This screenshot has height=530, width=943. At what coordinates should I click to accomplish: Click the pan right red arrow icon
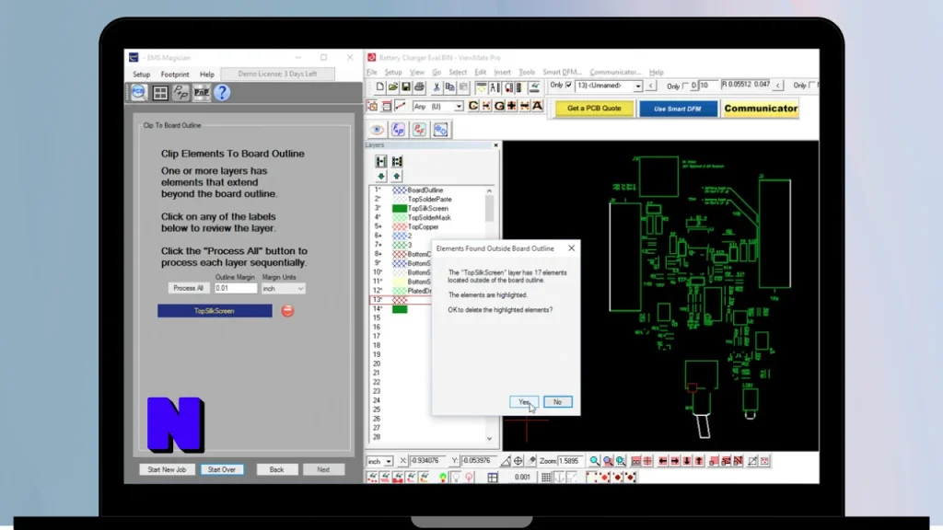tap(675, 461)
